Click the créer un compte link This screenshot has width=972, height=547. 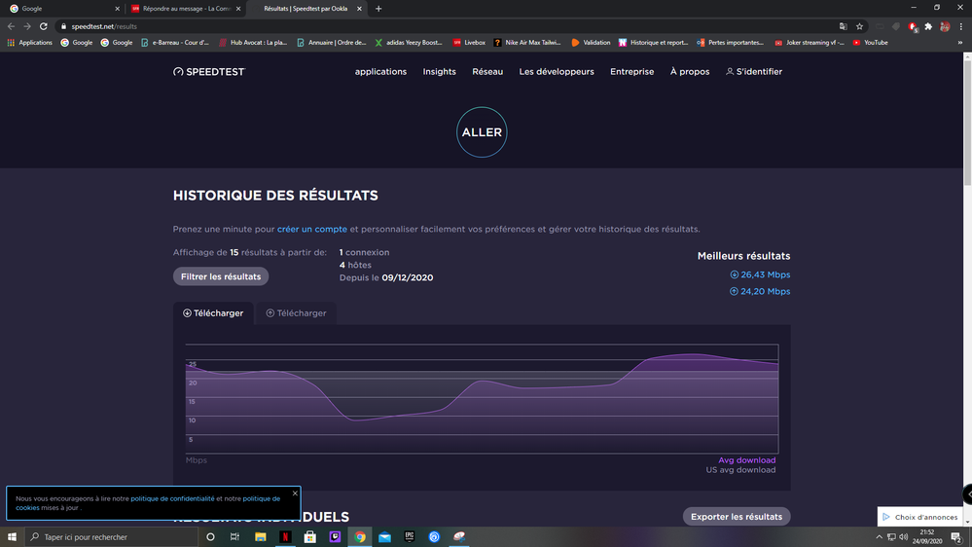(x=312, y=230)
